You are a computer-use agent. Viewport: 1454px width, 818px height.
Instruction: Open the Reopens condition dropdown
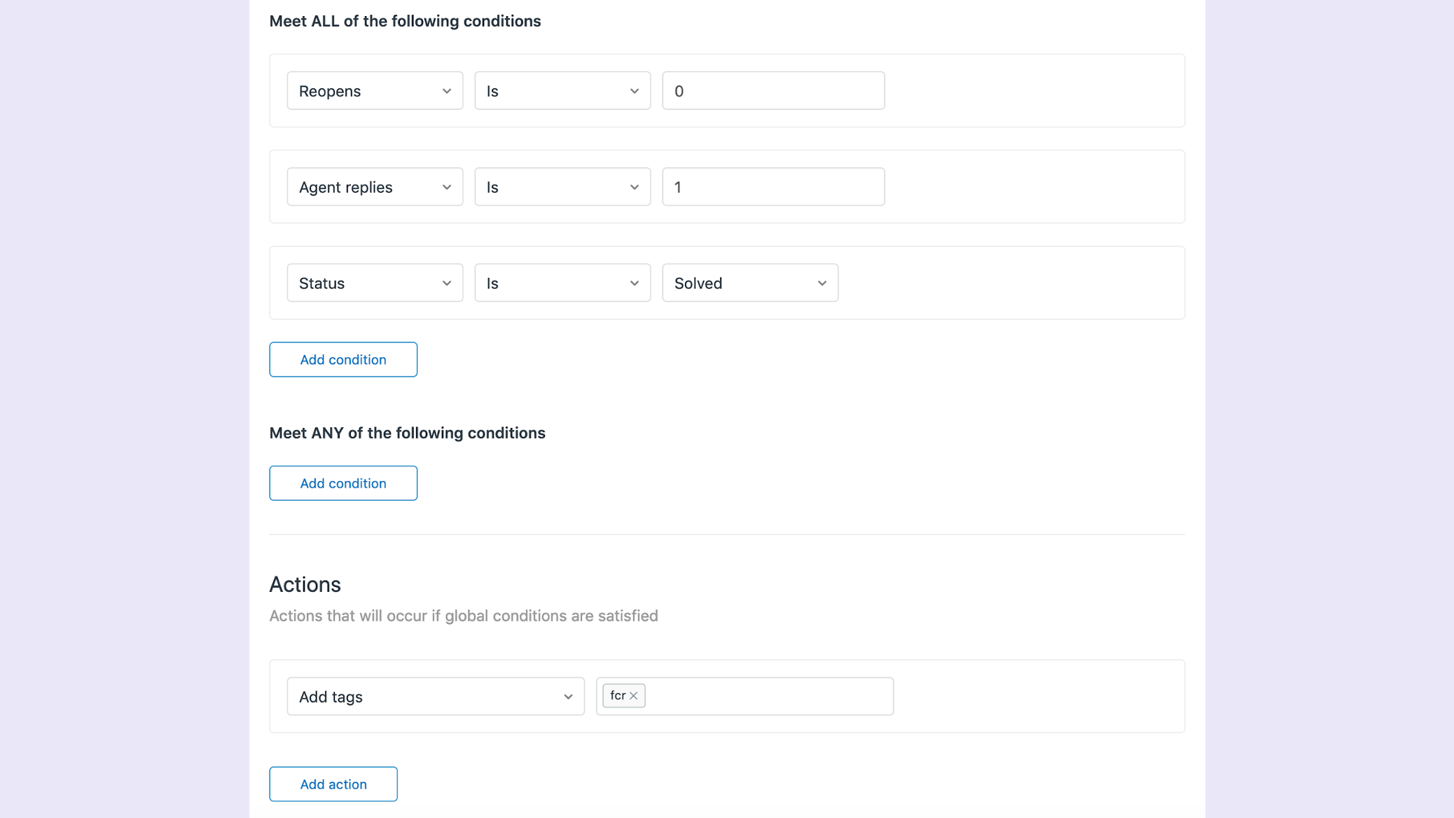374,90
